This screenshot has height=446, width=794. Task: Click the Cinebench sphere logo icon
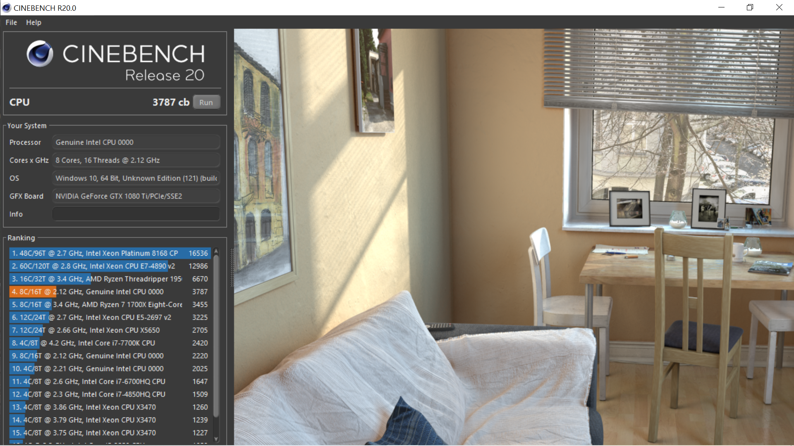(40, 54)
